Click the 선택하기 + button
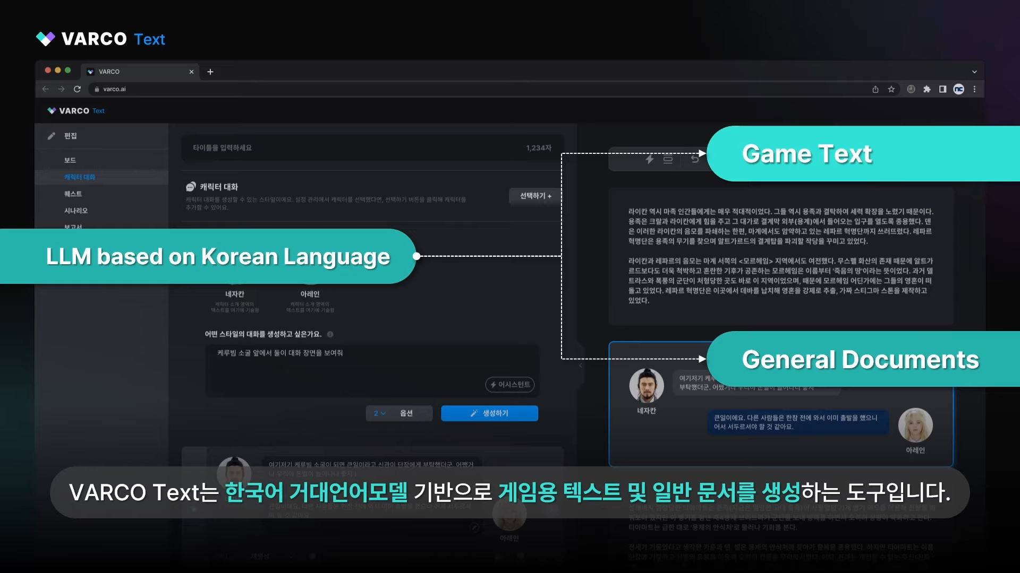The image size is (1020, 573). coord(534,196)
